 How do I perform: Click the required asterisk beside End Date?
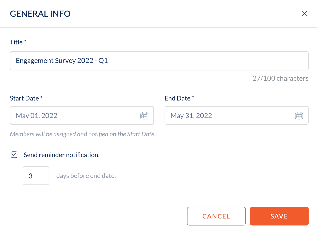point(193,97)
